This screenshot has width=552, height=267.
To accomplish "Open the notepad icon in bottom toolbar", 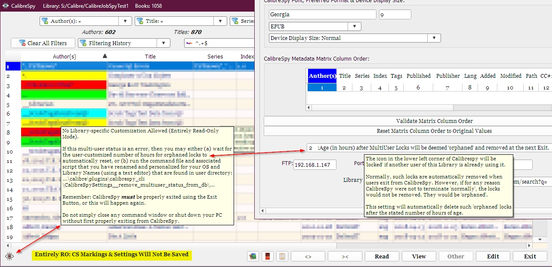I will coord(282,256).
